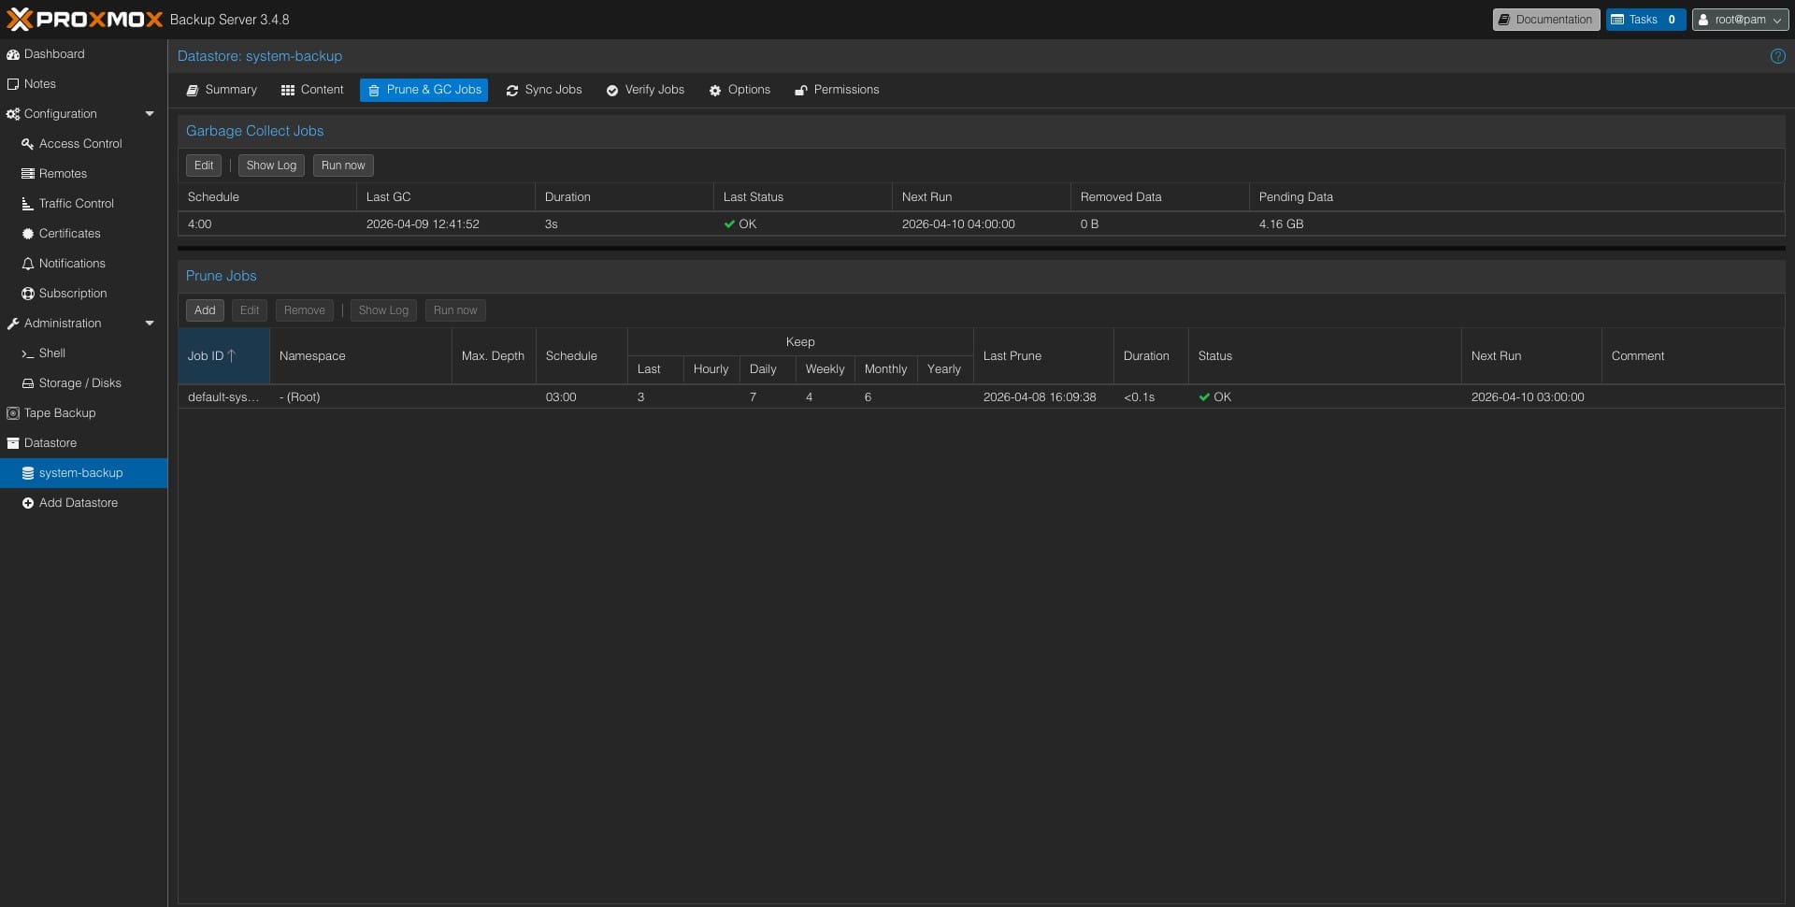Collapse the Configuration tree section
The height and width of the screenshot is (907, 1795).
point(150,114)
